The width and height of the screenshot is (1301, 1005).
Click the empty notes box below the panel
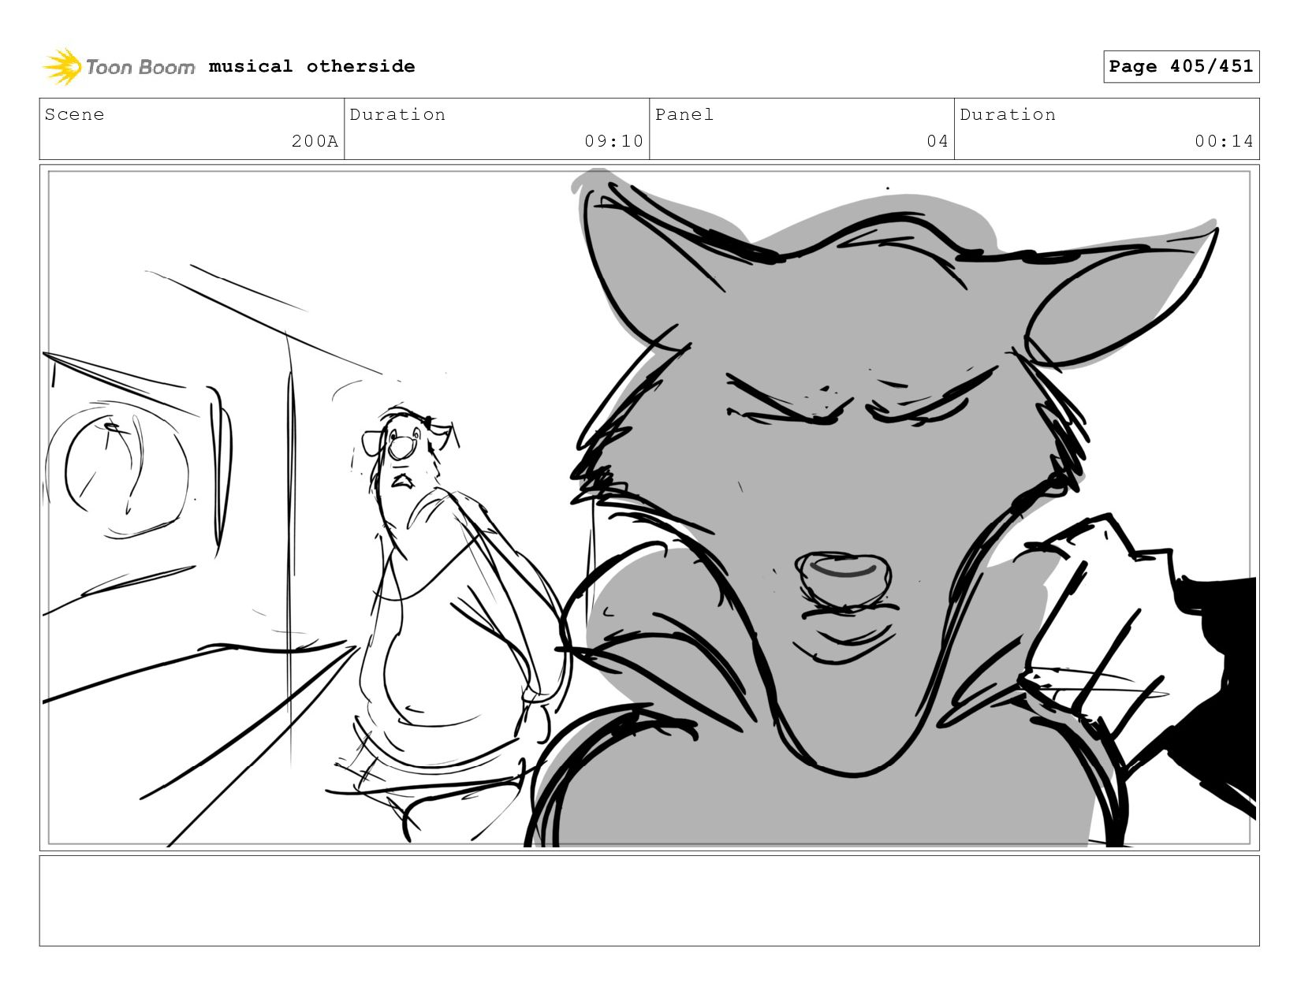[x=649, y=900]
